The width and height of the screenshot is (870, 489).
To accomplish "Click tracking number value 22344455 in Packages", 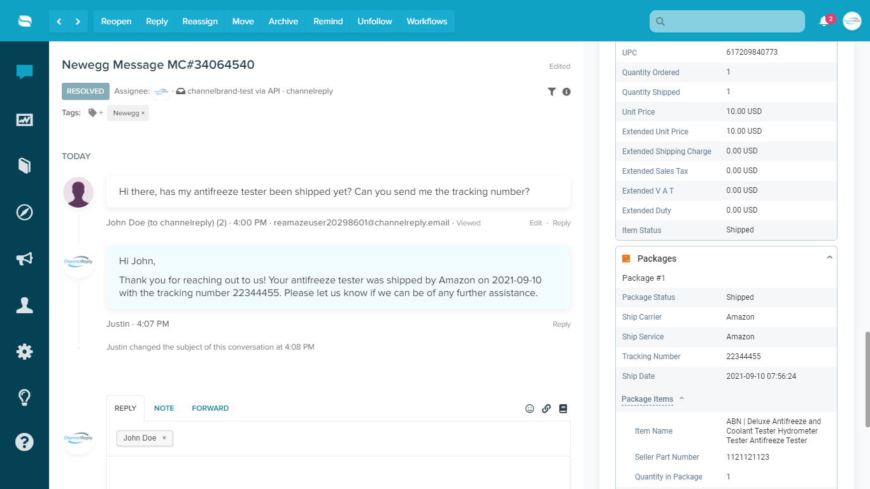I will click(x=743, y=357).
